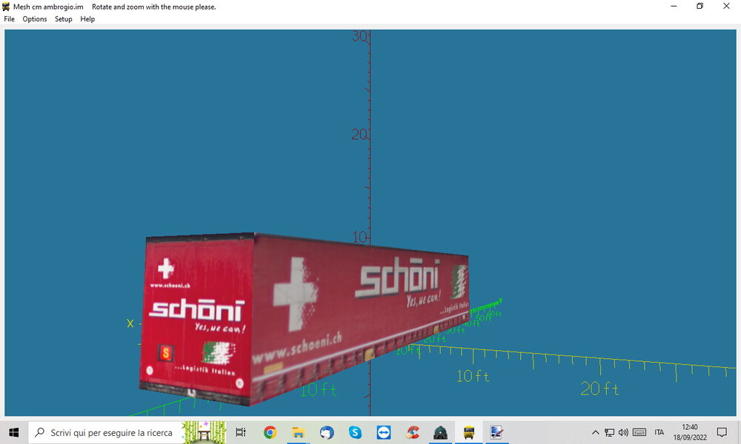
Task: Open TeamViewer from the taskbar
Action: [x=383, y=432]
